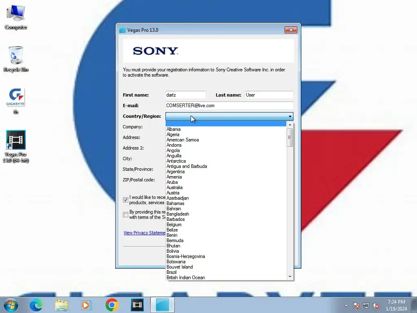Pick Anguilla from the list

click(226, 156)
